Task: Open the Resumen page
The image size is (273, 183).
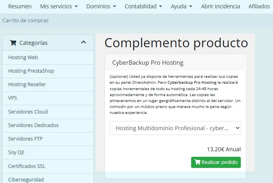Action: 20,6
